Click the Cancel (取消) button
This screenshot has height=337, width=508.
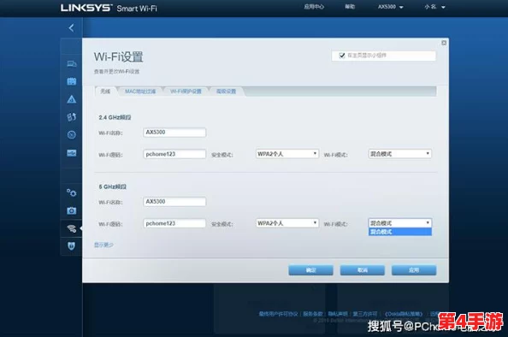[x=363, y=270]
